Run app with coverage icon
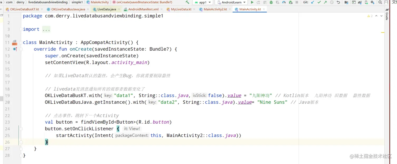Screen dimensions: 397x164 click(278, 2)
